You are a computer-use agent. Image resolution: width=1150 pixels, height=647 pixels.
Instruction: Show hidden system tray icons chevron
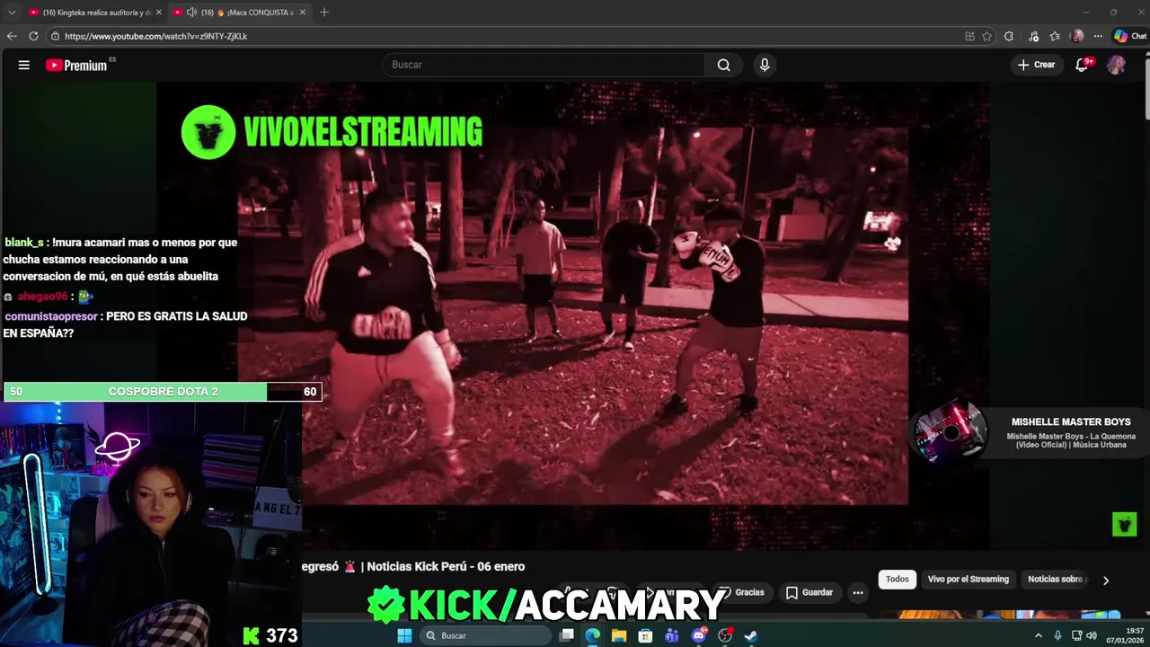point(1039,635)
